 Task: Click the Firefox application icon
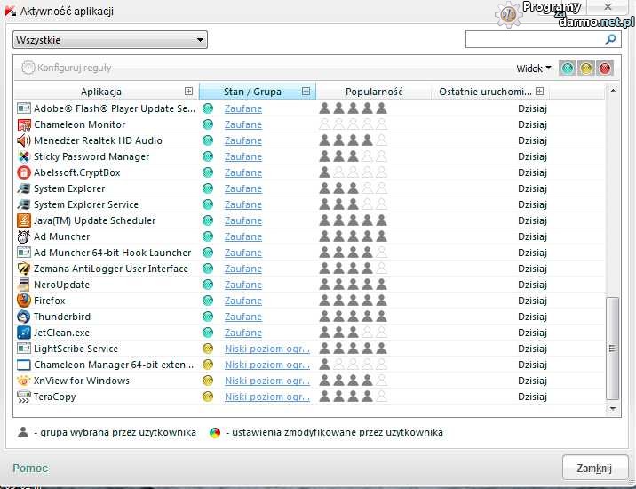coord(24,301)
